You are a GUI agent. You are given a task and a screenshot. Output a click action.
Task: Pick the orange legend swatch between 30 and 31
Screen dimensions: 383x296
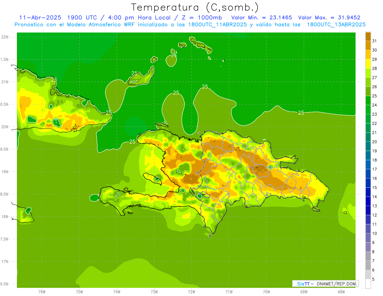pos(368,45)
